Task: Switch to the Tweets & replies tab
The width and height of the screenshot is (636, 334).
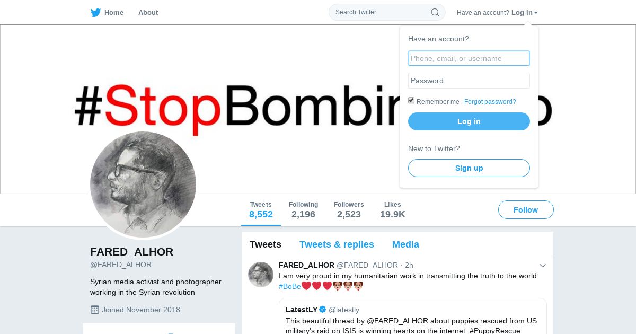Action: click(337, 244)
